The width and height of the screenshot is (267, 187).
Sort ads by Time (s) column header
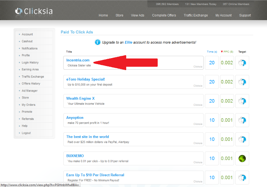click(212, 52)
